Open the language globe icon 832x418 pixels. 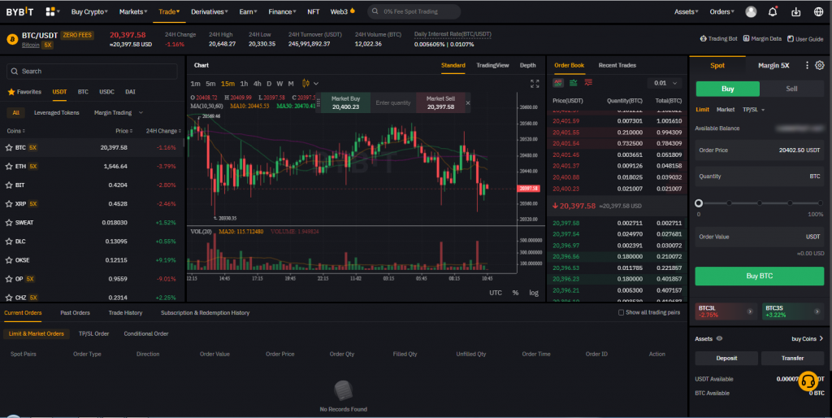point(819,11)
